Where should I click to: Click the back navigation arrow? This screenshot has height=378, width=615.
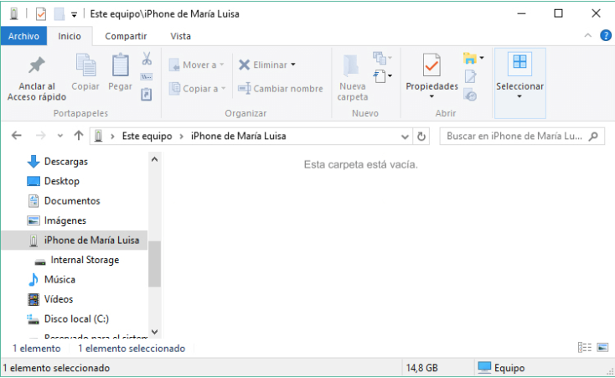coord(17,136)
